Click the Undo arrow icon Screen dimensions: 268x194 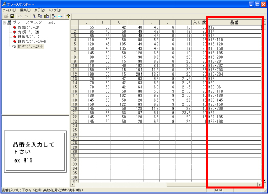tap(20, 16)
